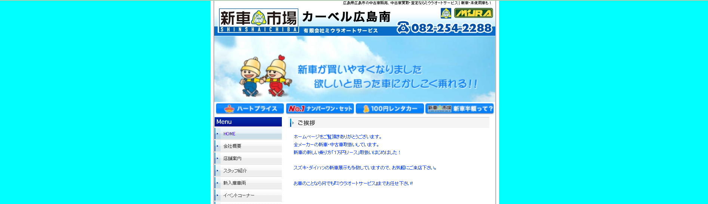This screenshot has height=204, width=708.
Task: Click the arrow bullet beside HOME
Action: coord(218,134)
